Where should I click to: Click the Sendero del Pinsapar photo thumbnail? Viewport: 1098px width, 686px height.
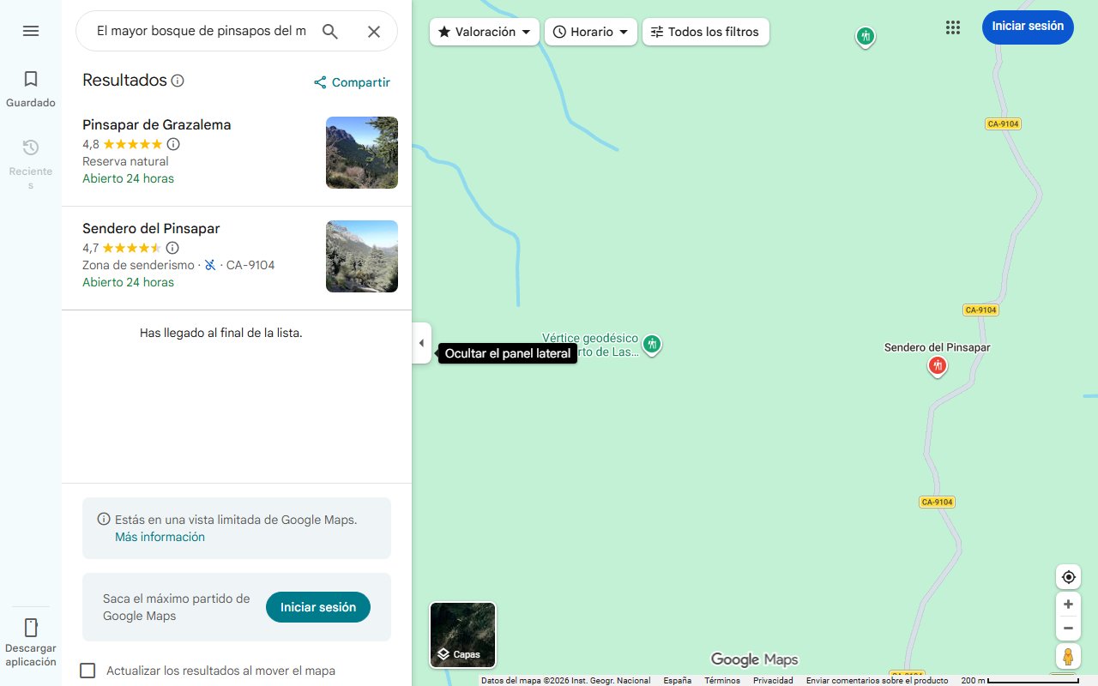click(x=362, y=256)
